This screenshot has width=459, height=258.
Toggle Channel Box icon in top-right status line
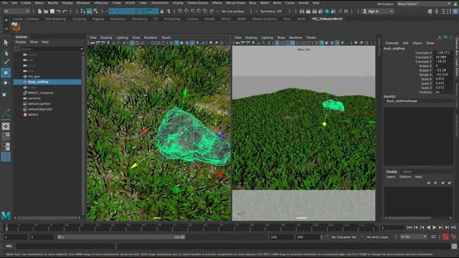click(x=455, y=11)
